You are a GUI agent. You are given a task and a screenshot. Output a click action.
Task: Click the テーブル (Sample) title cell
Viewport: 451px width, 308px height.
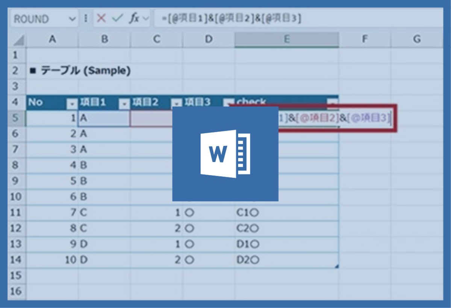click(x=80, y=71)
